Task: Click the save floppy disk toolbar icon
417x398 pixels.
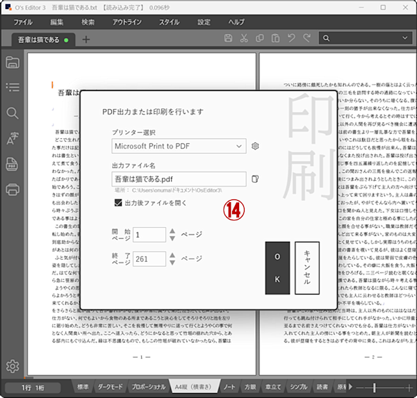Action: point(228,38)
